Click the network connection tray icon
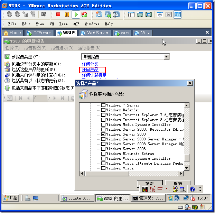The image size is (215, 213). [x=186, y=198]
